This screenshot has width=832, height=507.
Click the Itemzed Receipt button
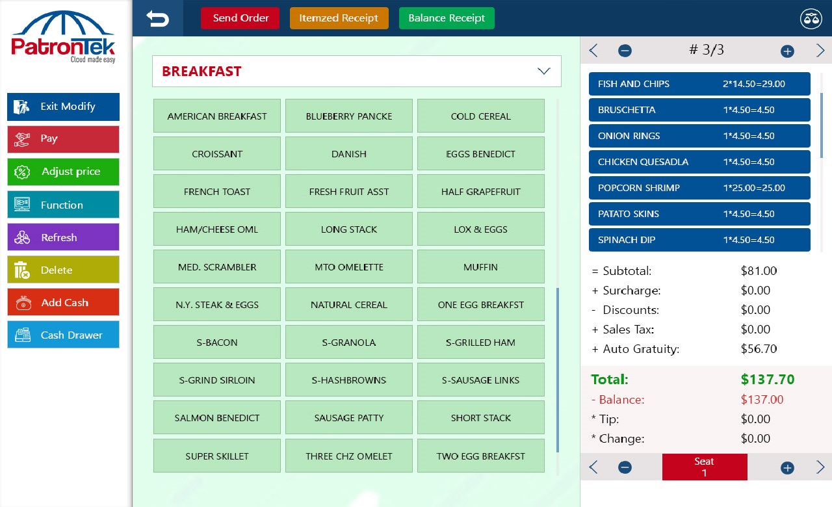point(339,18)
